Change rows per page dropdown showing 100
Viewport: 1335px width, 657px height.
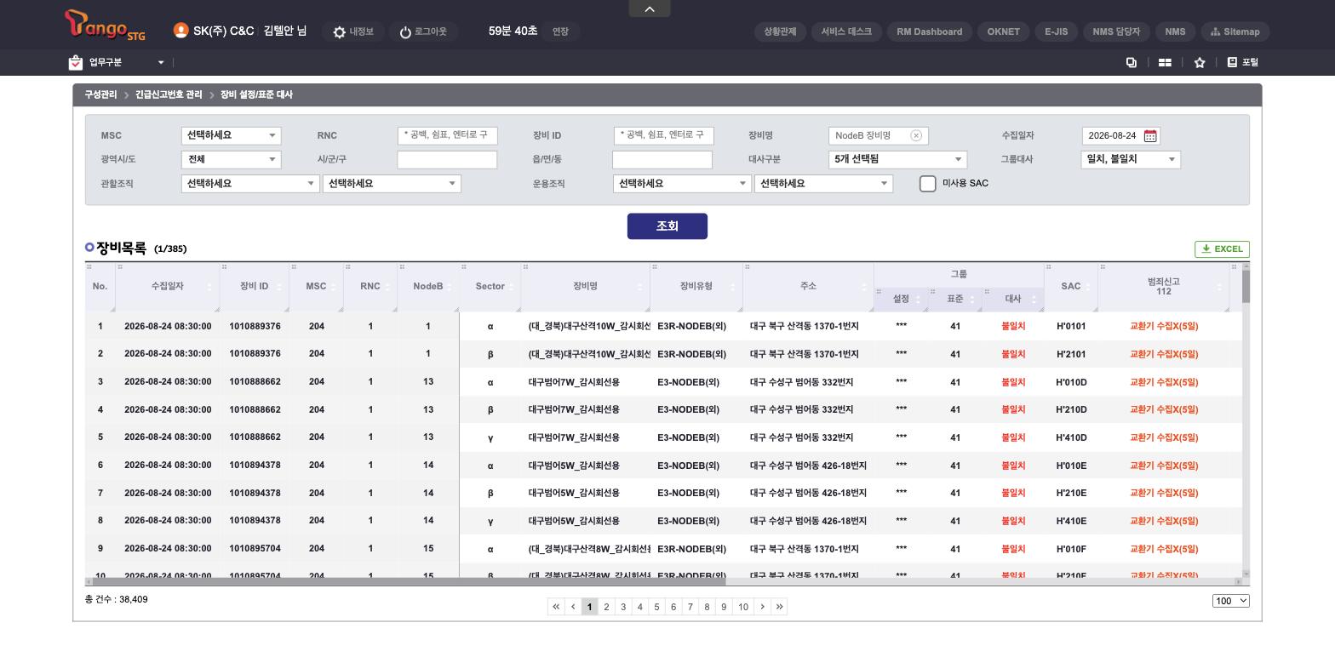click(x=1231, y=601)
